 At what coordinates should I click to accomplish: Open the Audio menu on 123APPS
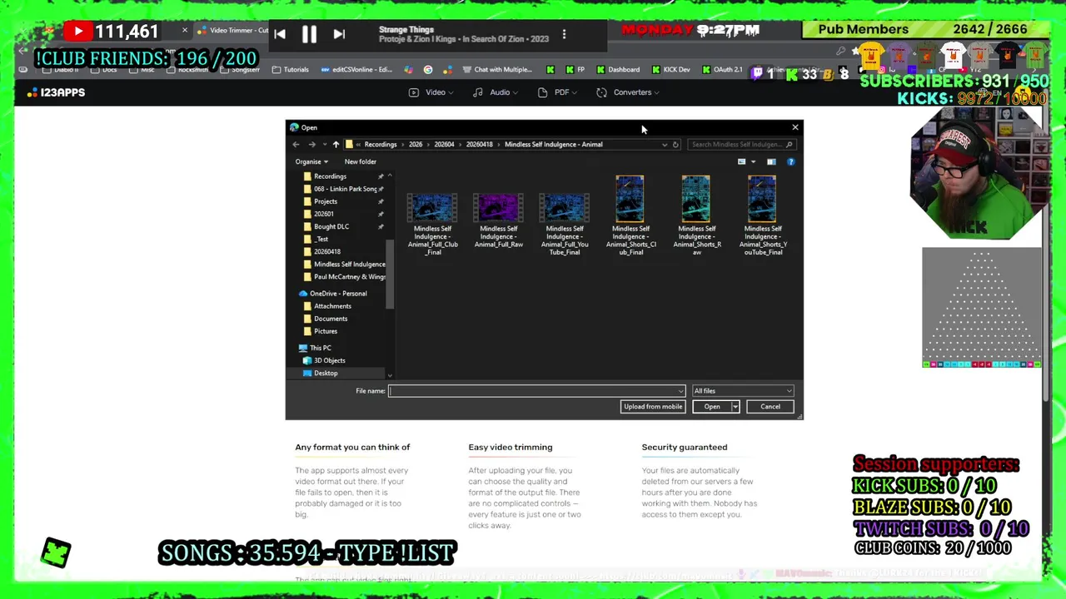tap(494, 92)
